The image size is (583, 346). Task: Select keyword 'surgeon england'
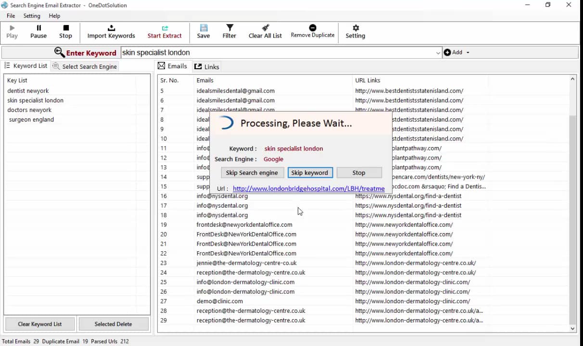click(x=31, y=119)
